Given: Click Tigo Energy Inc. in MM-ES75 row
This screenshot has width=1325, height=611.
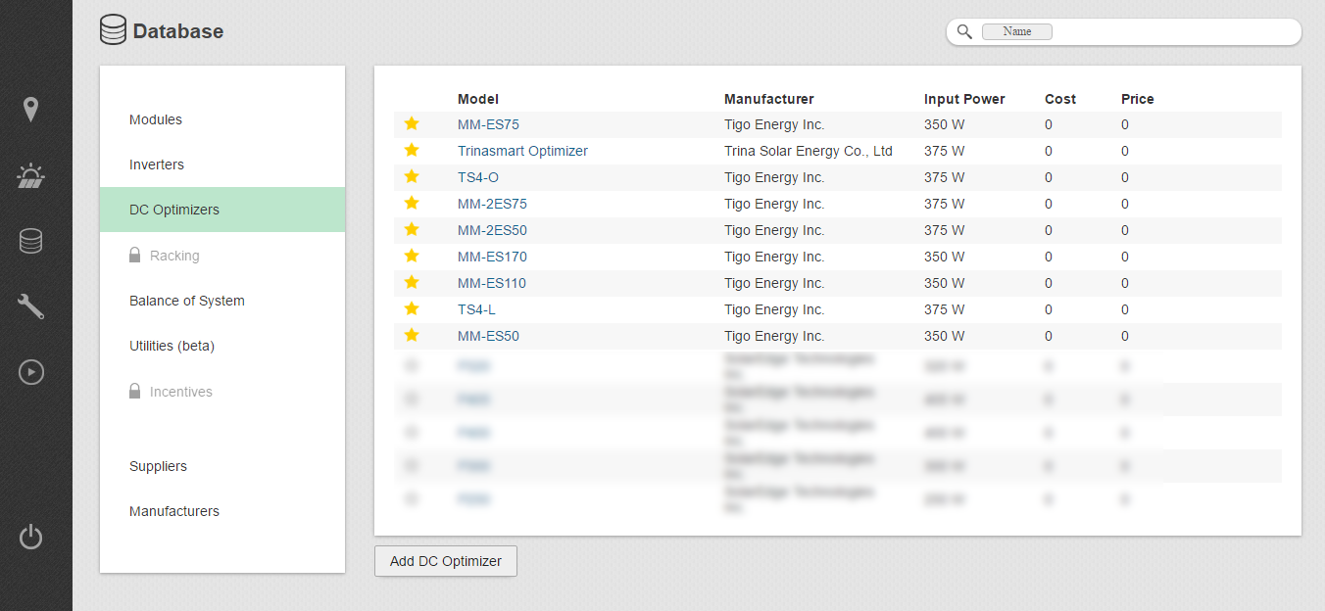Looking at the screenshot, I should click(x=774, y=124).
